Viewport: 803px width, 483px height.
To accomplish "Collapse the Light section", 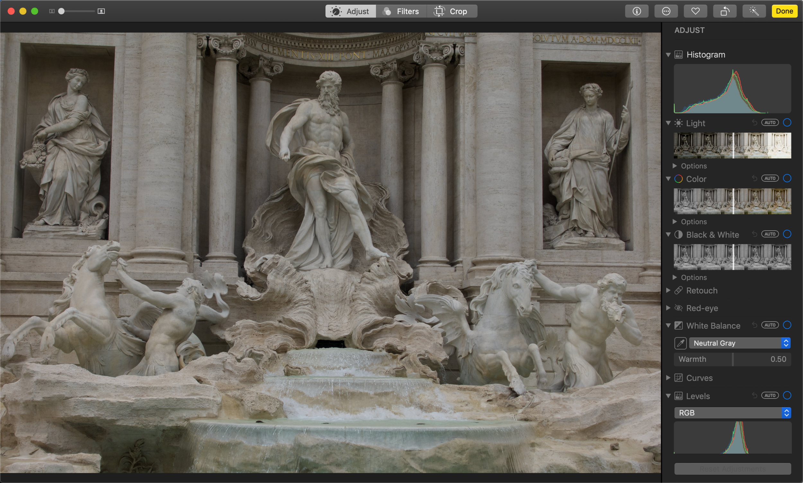I will (x=668, y=123).
